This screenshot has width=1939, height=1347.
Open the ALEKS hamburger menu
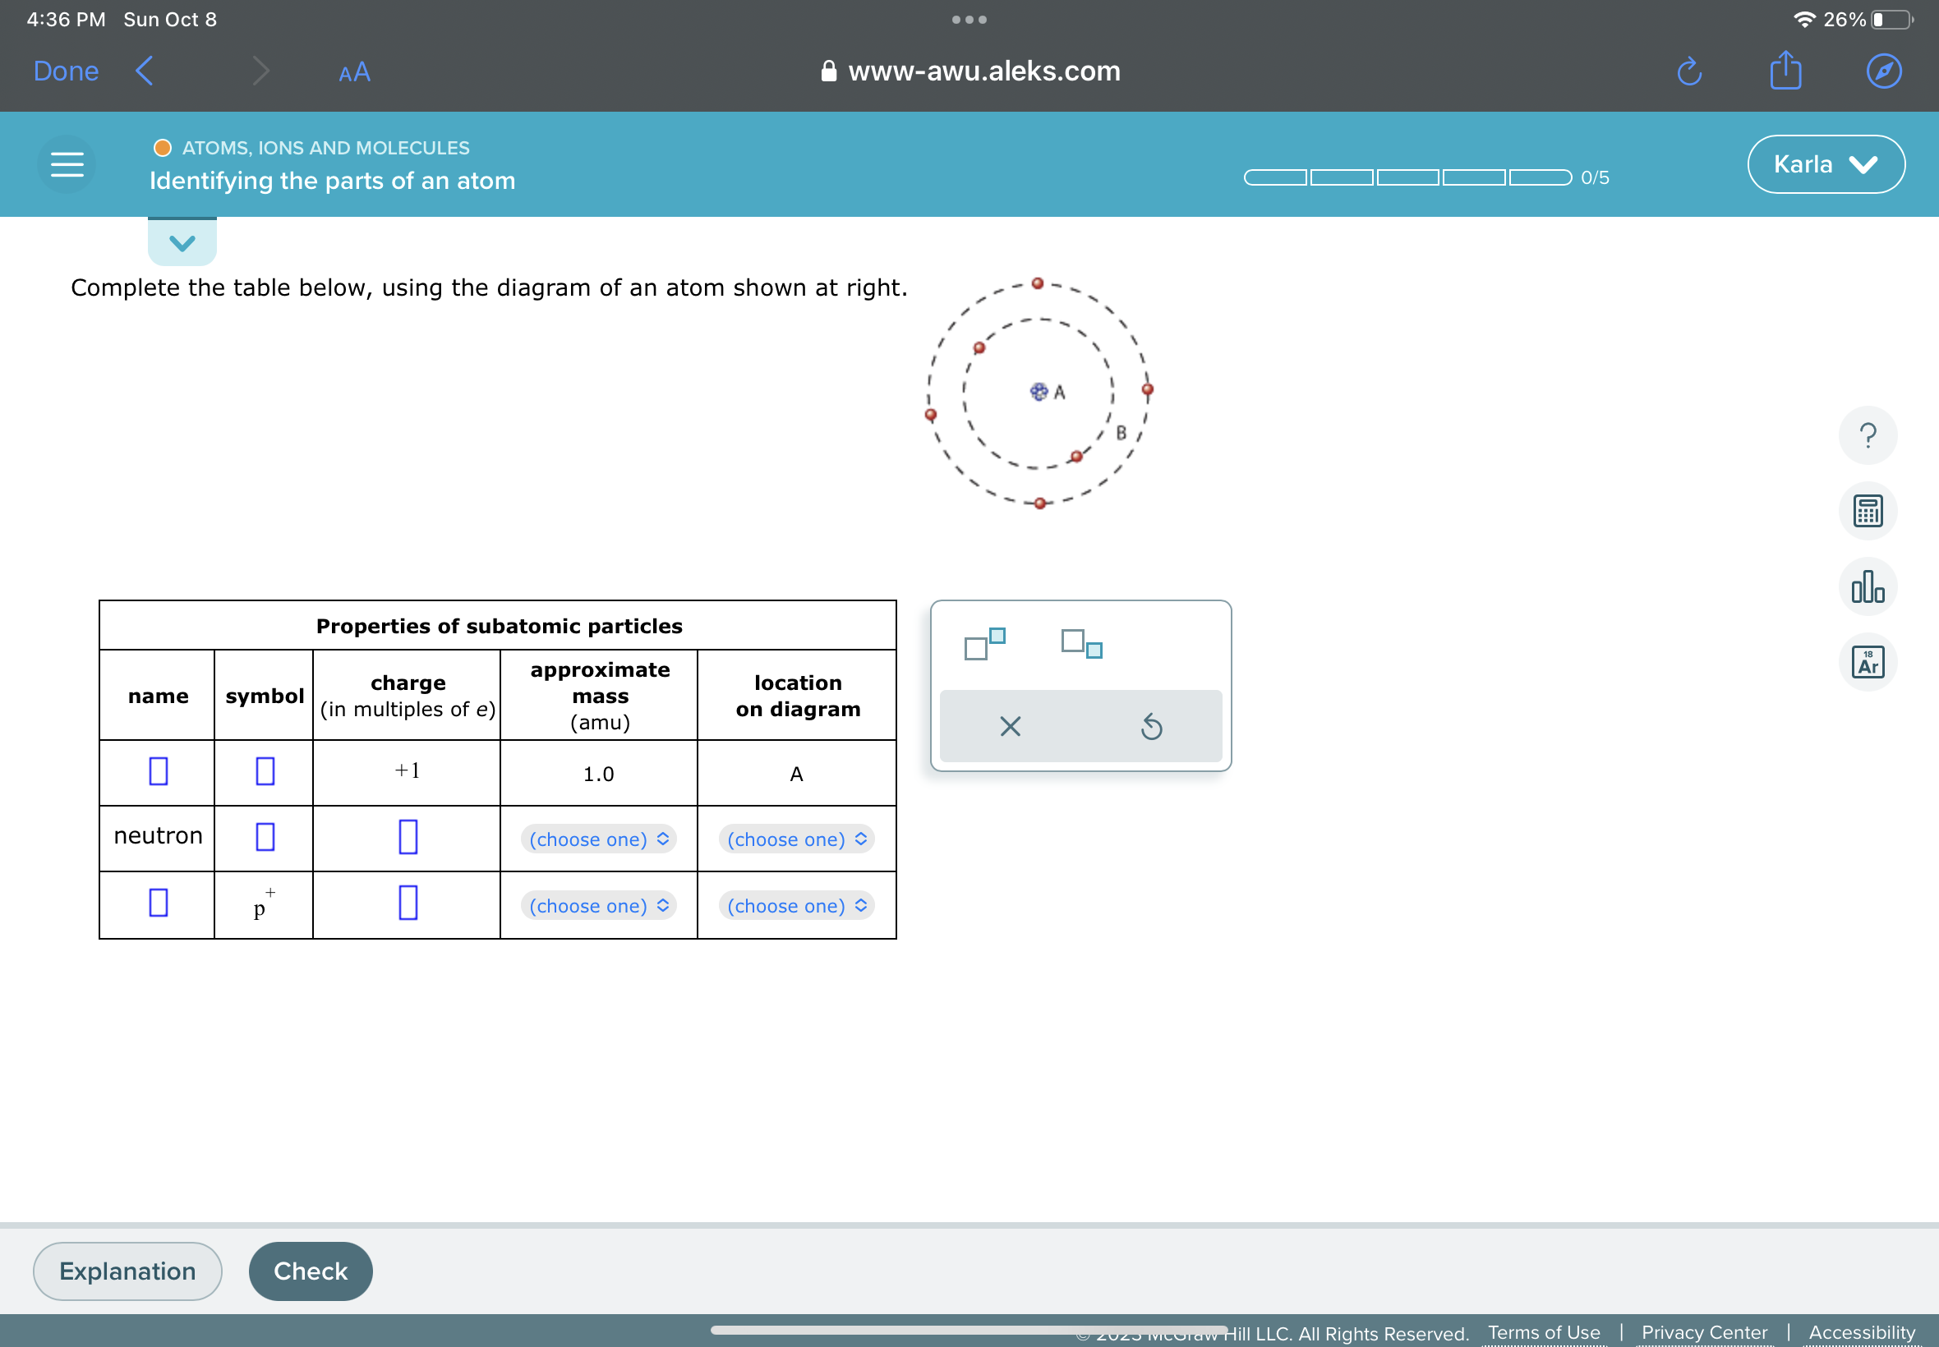pyautogui.click(x=66, y=163)
